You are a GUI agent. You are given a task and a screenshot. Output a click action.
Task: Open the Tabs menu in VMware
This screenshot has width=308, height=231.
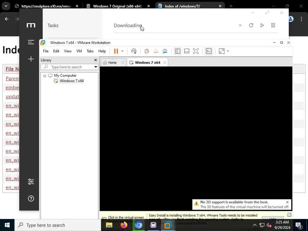click(90, 51)
